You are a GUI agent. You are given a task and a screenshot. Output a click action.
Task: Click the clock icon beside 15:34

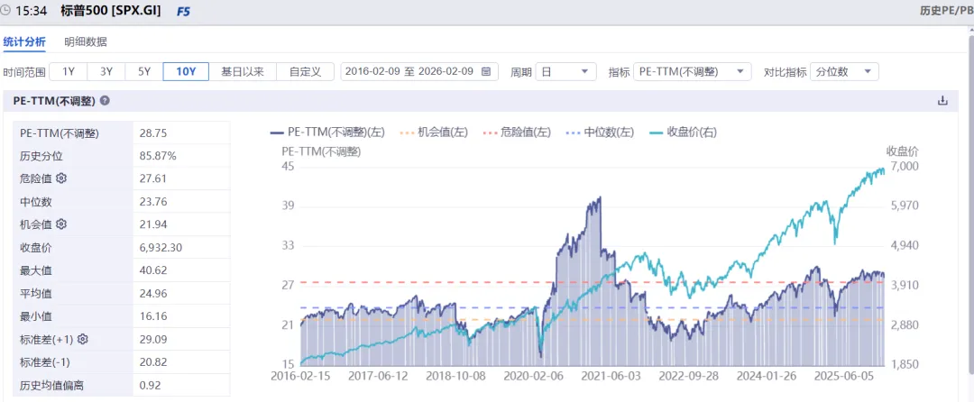coord(7,11)
